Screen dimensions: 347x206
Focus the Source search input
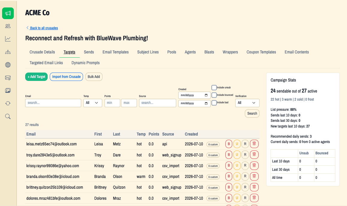click(x=158, y=103)
